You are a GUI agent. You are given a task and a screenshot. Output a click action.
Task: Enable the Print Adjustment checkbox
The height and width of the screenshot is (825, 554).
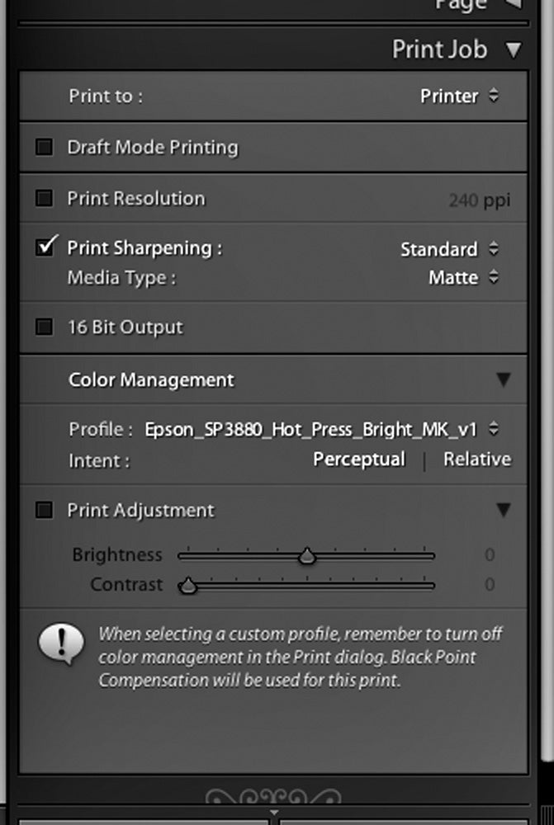click(45, 510)
